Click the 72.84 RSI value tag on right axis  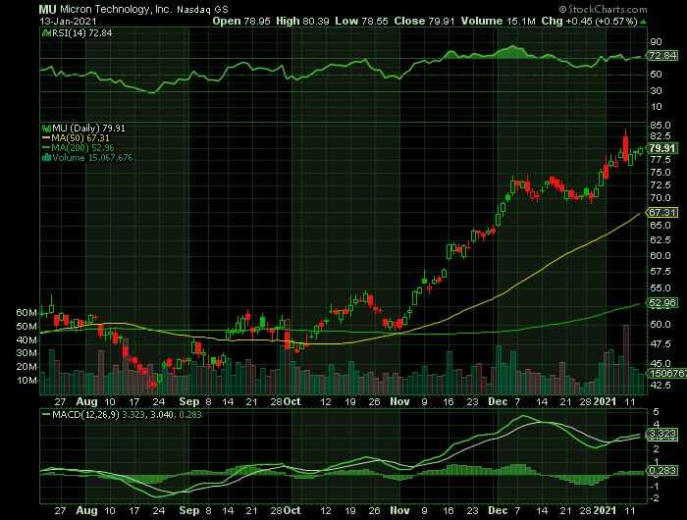click(x=661, y=56)
